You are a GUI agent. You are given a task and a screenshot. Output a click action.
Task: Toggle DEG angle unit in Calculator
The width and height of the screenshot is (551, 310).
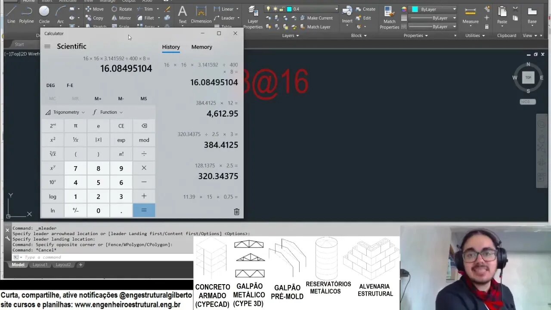point(51,85)
